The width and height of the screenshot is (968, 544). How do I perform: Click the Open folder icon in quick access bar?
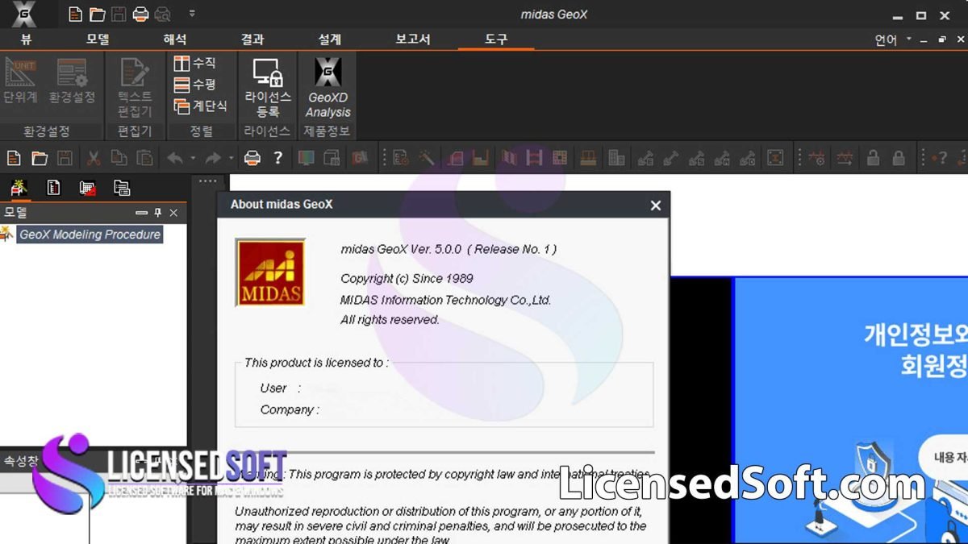pos(97,14)
